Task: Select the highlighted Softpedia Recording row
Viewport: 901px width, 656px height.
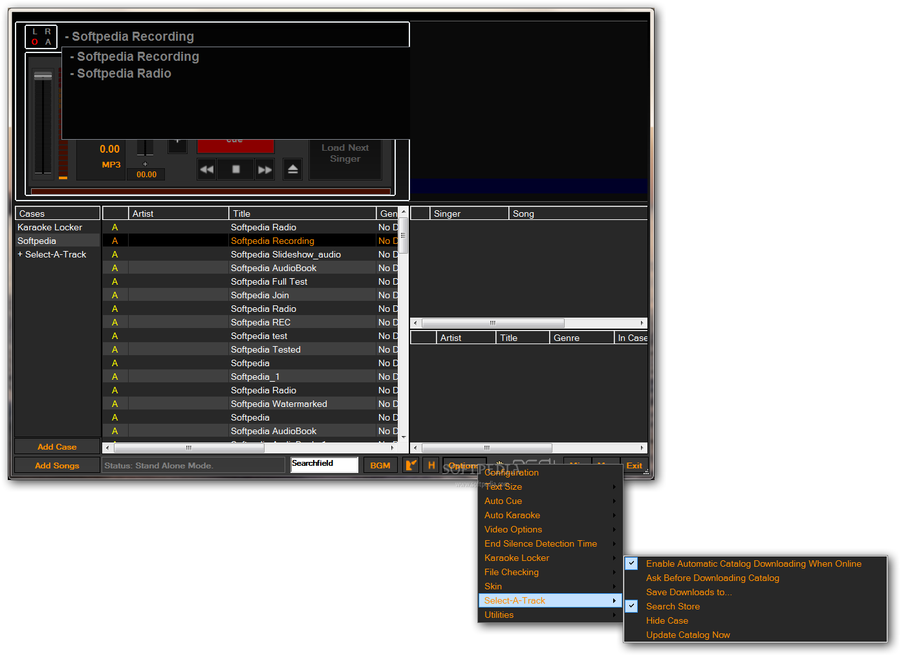Action: click(x=250, y=241)
